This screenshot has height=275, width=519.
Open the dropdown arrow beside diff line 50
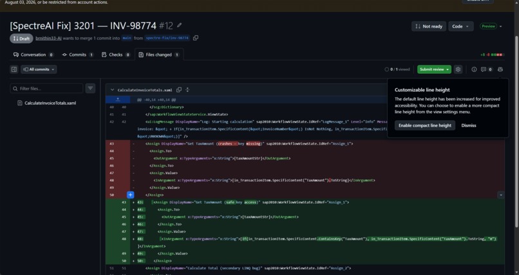501,195
